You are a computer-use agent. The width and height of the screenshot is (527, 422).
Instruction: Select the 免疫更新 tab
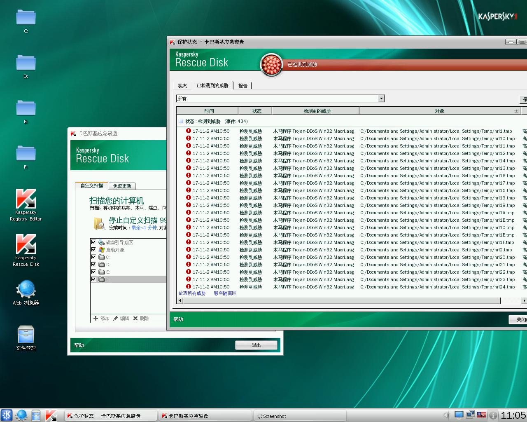[x=122, y=186]
